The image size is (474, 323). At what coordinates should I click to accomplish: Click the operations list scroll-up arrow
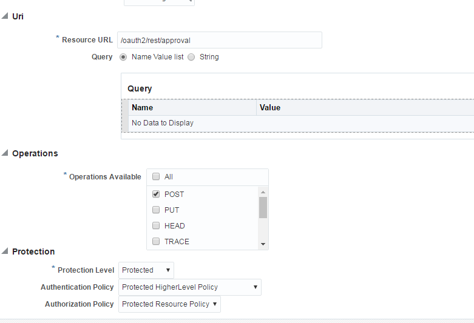coord(263,192)
